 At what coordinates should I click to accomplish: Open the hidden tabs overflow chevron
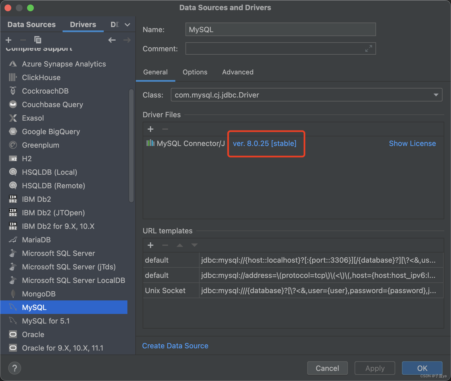[x=127, y=25]
